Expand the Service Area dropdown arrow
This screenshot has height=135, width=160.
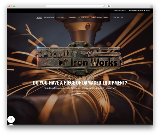[110, 17]
